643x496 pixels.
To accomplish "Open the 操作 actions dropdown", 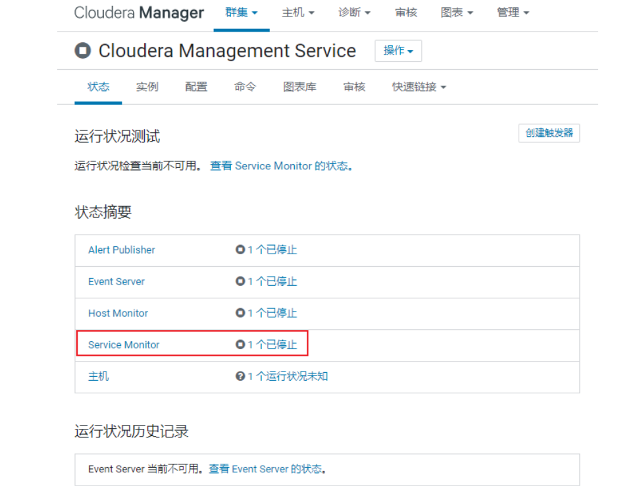I will [398, 51].
